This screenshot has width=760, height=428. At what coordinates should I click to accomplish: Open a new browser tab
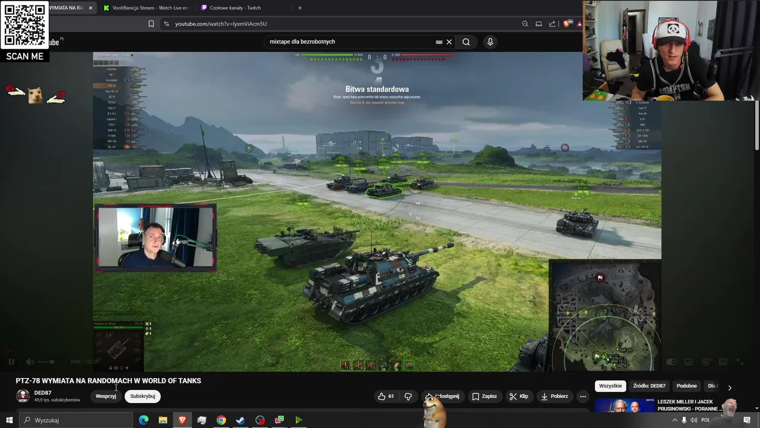[x=300, y=8]
